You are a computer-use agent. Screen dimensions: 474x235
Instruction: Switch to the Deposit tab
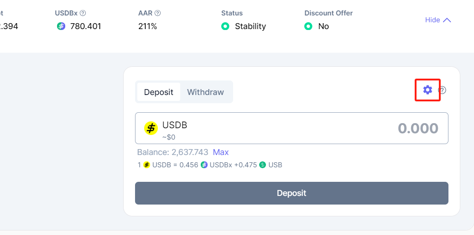click(x=159, y=92)
